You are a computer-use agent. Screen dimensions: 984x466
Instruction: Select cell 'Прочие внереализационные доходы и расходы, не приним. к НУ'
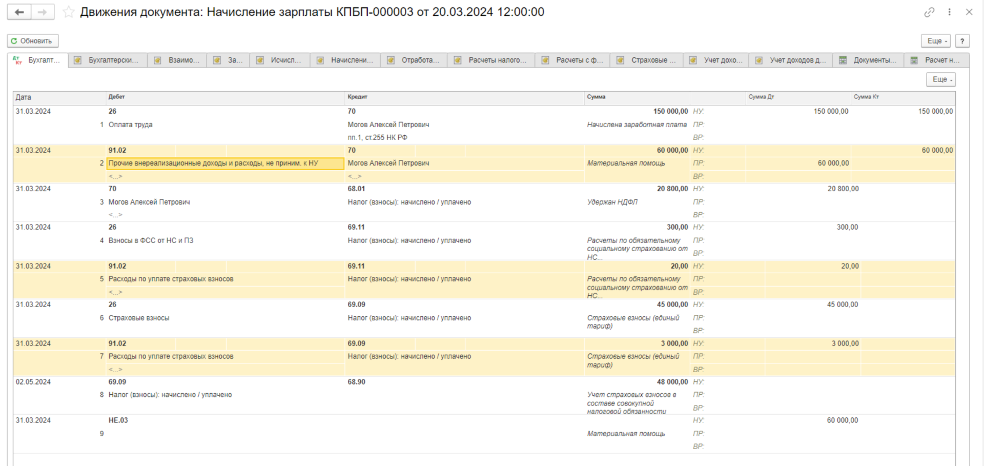pos(225,164)
